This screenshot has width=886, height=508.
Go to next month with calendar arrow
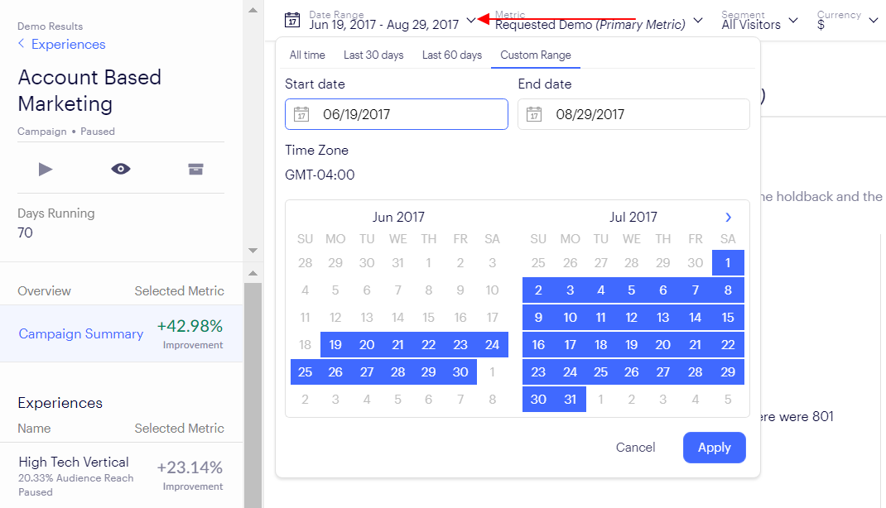click(x=729, y=218)
